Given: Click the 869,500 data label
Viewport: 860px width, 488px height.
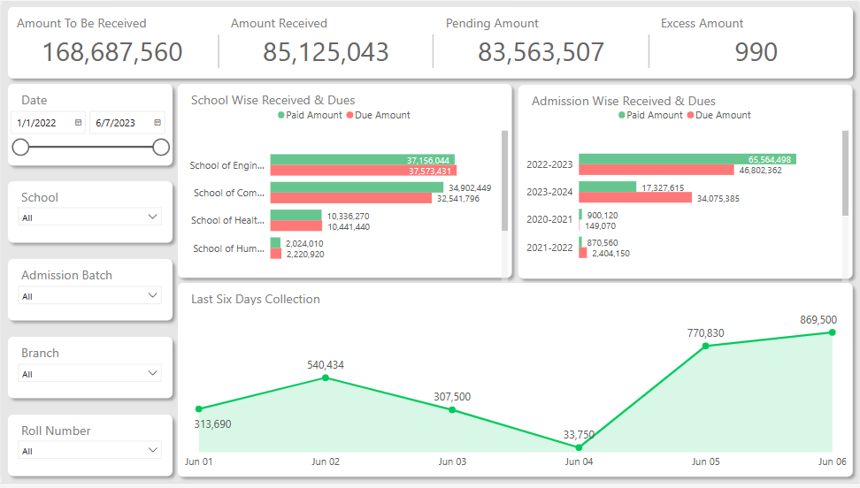Looking at the screenshot, I should (818, 320).
